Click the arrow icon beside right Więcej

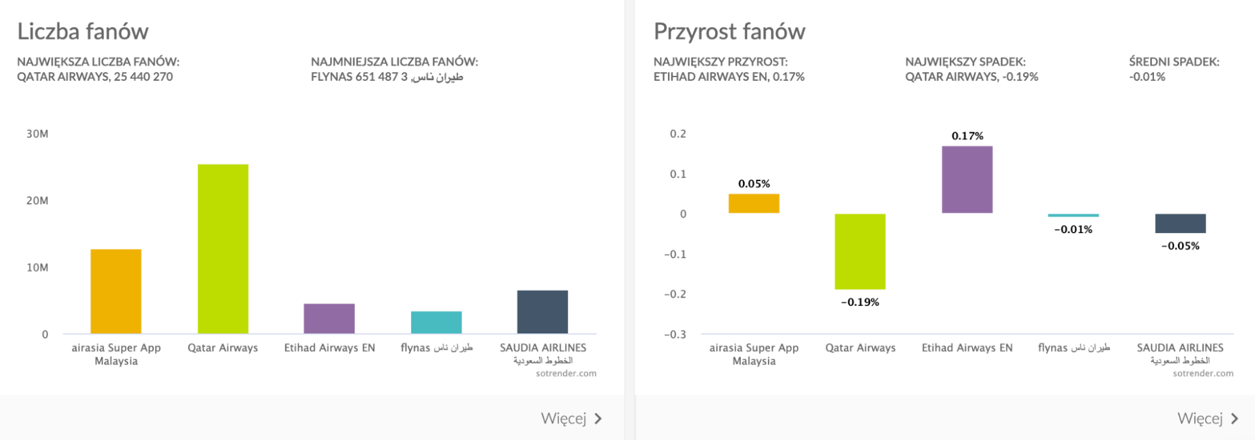tap(1234, 419)
